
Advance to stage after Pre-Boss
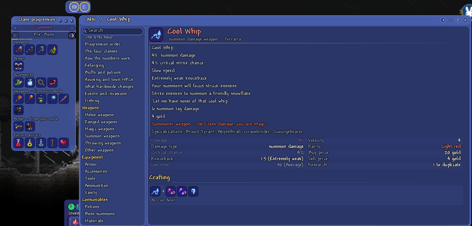pyautogui.click(x=72, y=35)
